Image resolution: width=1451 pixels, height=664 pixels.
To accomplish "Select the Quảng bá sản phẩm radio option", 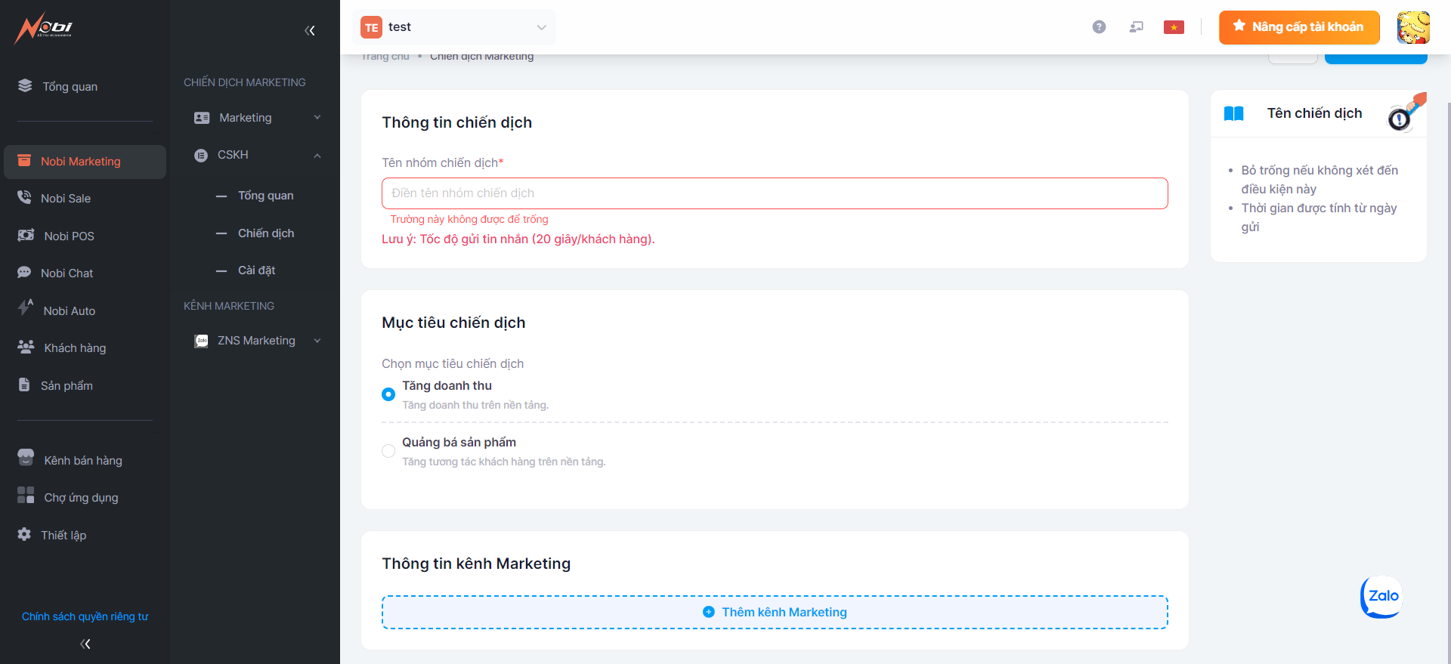I will pos(388,451).
